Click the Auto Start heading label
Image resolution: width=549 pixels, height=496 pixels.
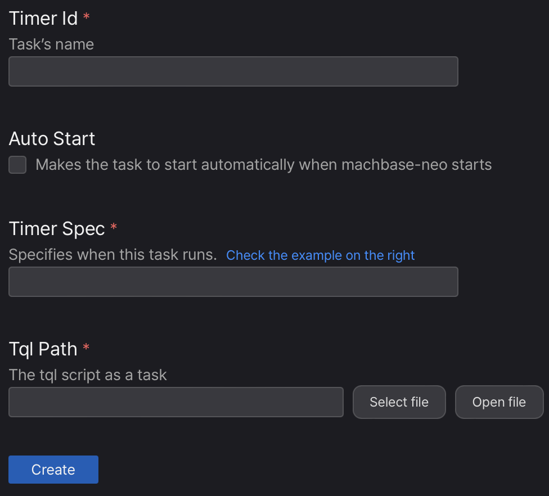pos(52,138)
